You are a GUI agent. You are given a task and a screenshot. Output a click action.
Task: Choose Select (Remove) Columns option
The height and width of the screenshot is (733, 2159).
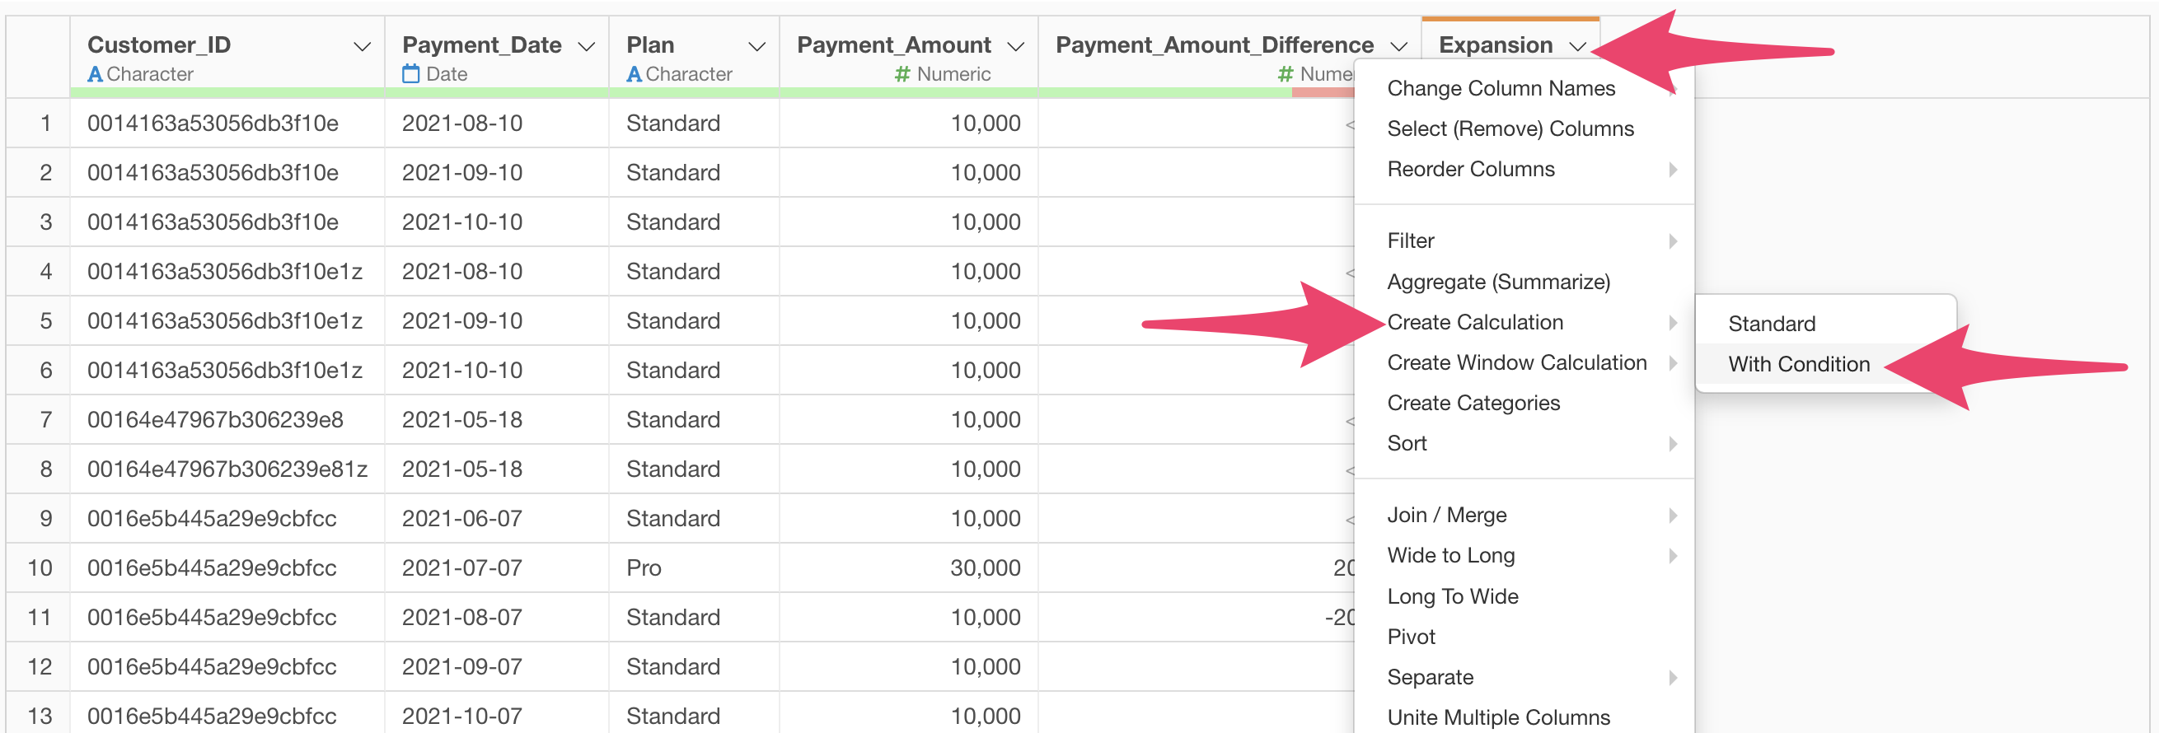click(x=1510, y=129)
